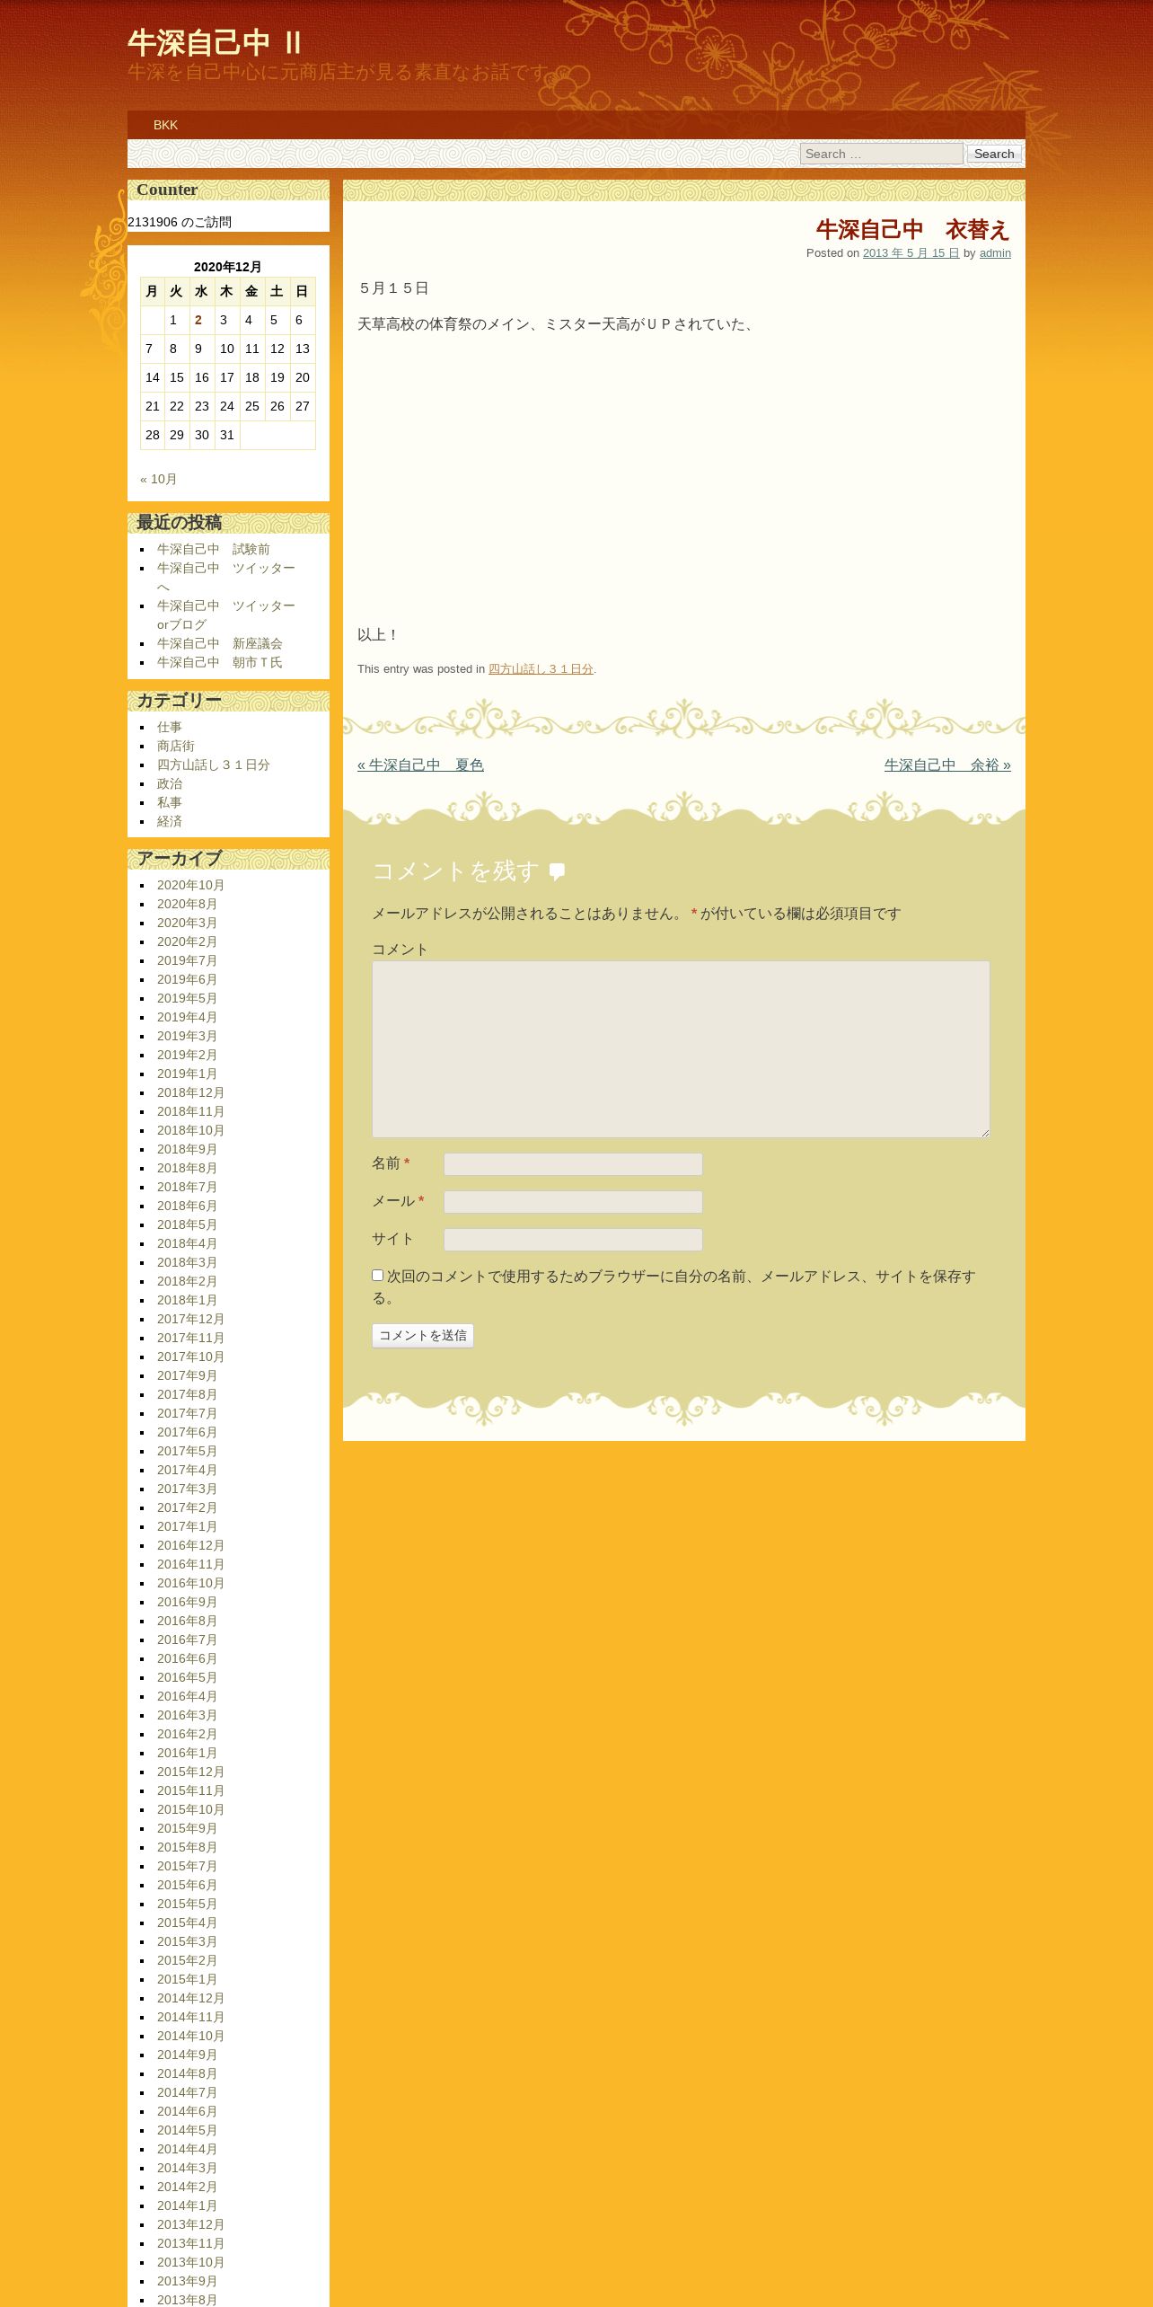Open archive 2013年12月

click(191, 2224)
